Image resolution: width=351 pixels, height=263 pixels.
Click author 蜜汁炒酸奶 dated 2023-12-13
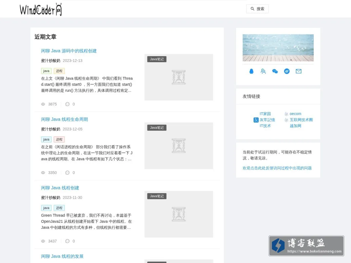(x=51, y=60)
